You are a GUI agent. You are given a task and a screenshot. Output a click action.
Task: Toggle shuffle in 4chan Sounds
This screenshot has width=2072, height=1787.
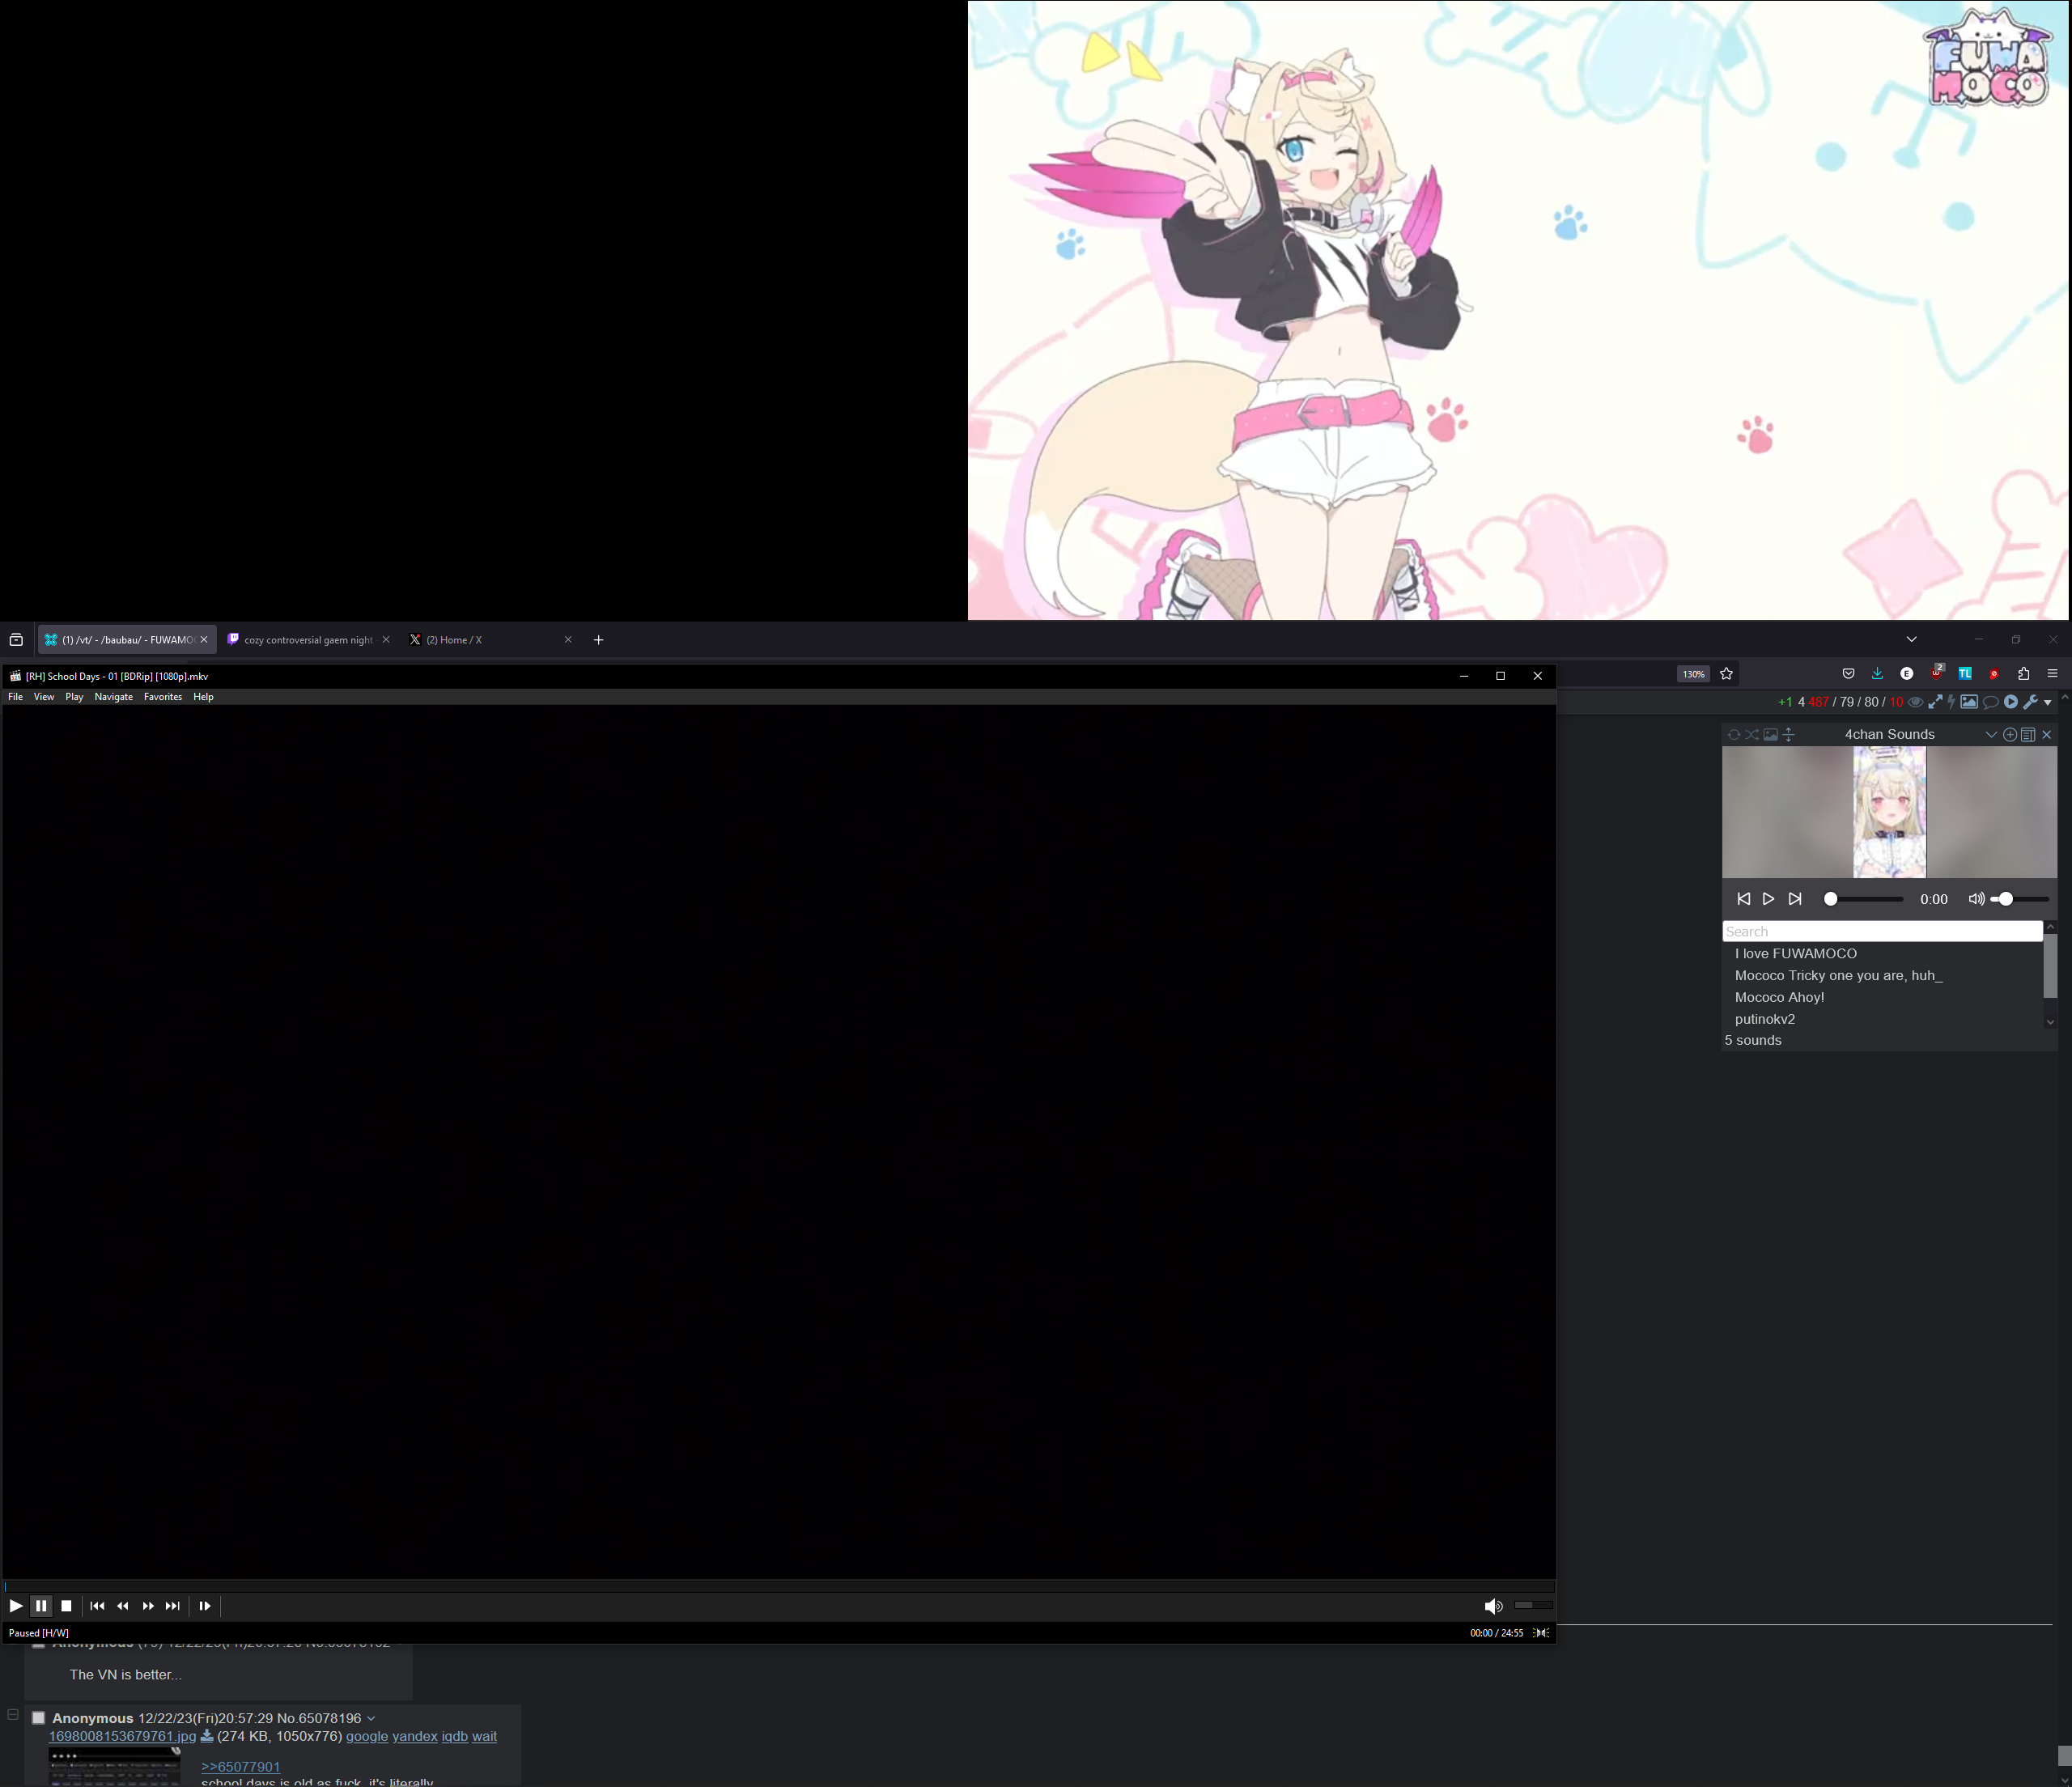(1752, 734)
